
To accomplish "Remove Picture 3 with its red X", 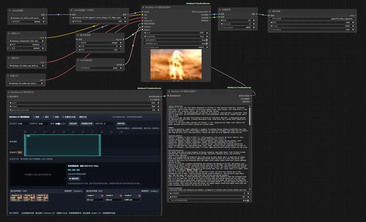I will [x=47, y=196].
